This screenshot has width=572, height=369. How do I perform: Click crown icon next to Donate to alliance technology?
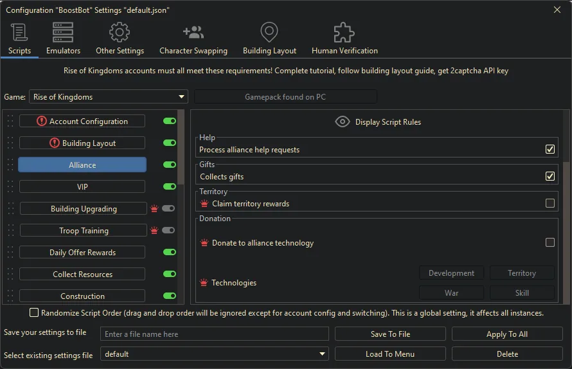tap(204, 243)
